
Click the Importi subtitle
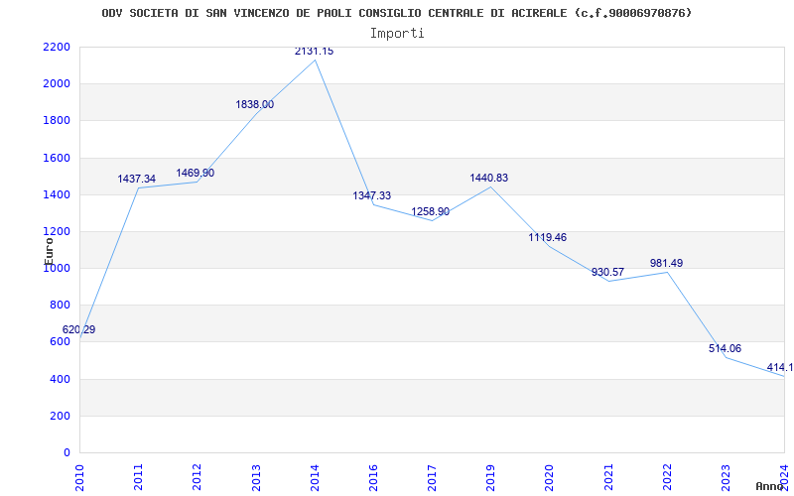[397, 34]
